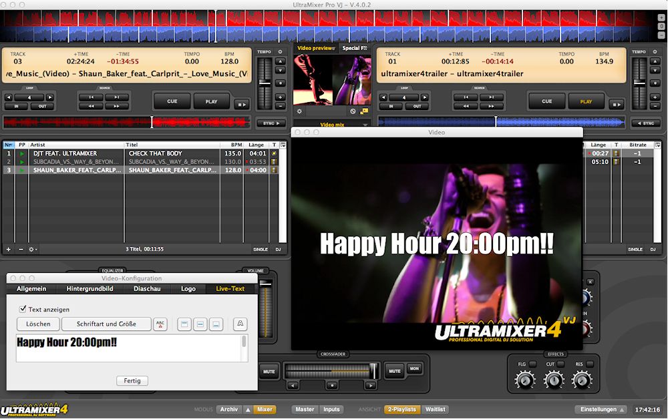Reset left deck tempo with dot button
The width and height of the screenshot is (668, 419).
[x=281, y=83]
